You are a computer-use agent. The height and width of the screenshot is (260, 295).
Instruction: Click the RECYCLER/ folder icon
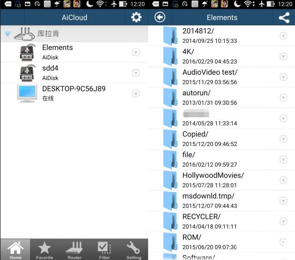pyautogui.click(x=170, y=222)
